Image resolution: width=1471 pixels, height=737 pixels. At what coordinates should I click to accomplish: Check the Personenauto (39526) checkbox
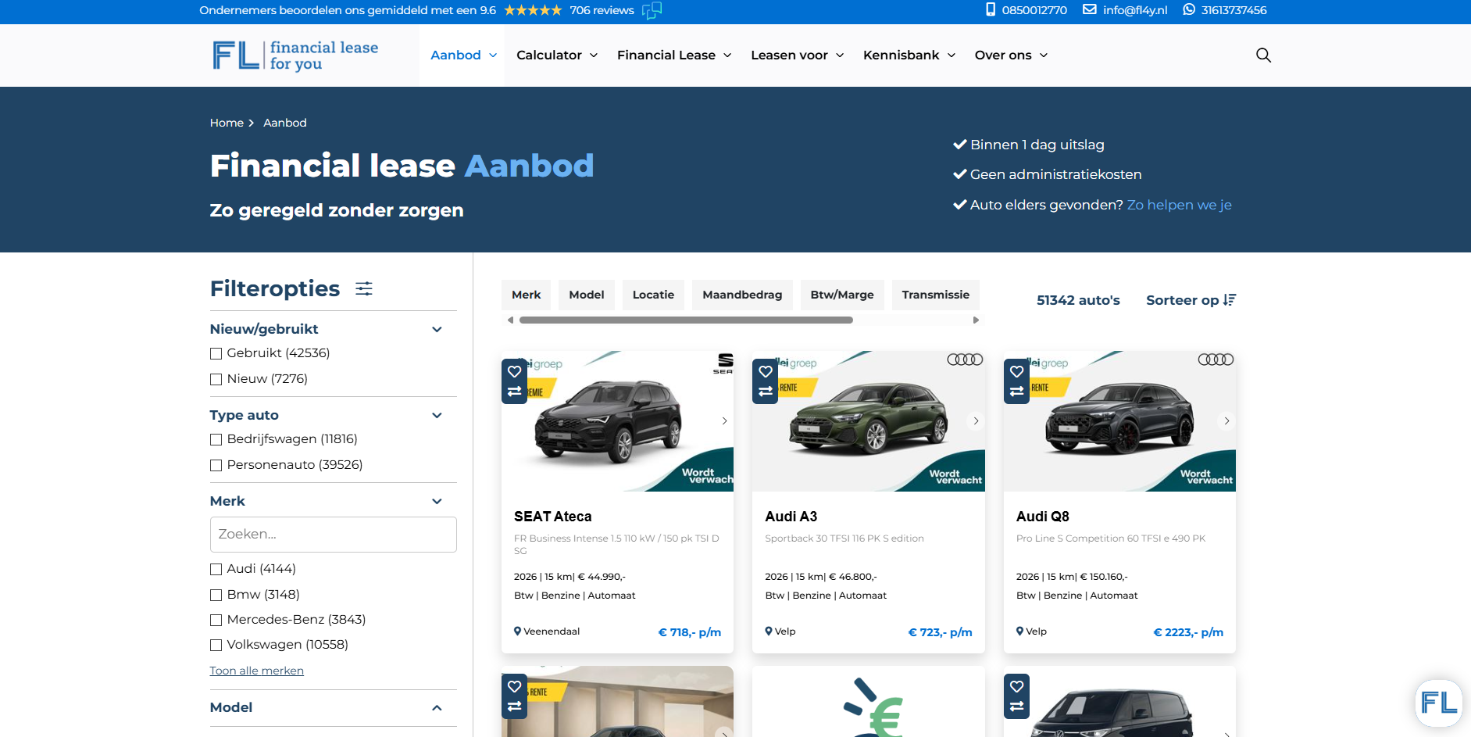[x=216, y=465]
